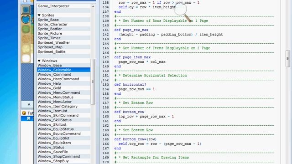Click script list scrollbar thumb
The height and width of the screenshot is (164, 292).
coord(93,82)
